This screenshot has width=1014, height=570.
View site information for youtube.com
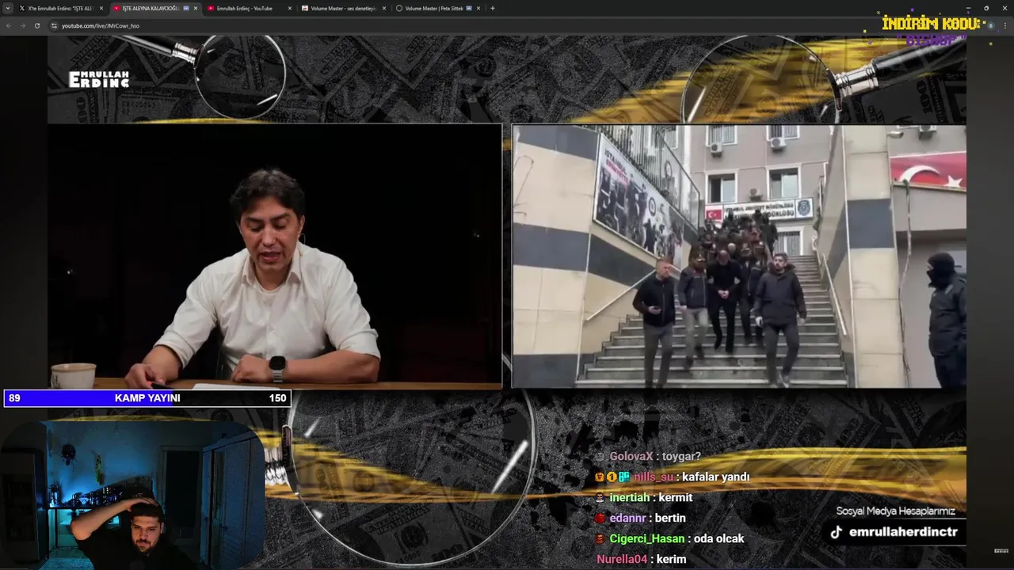[x=54, y=25]
